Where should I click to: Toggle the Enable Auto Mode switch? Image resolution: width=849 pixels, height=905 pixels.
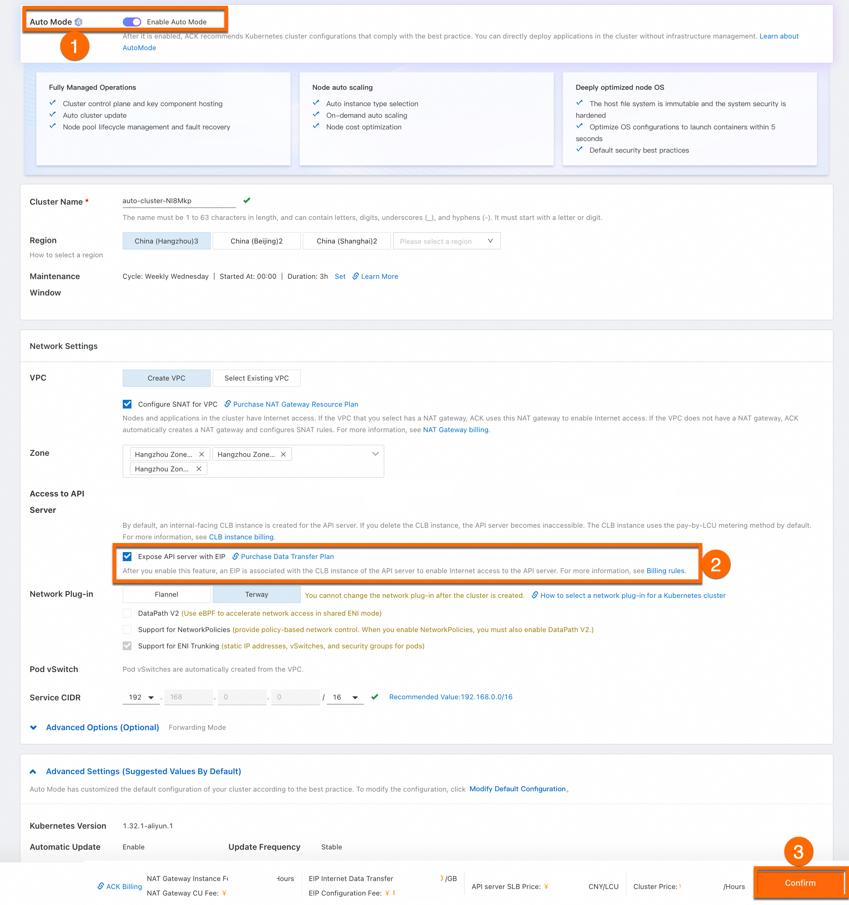132,22
